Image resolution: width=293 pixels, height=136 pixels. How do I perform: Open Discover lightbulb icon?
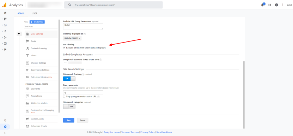5,120
